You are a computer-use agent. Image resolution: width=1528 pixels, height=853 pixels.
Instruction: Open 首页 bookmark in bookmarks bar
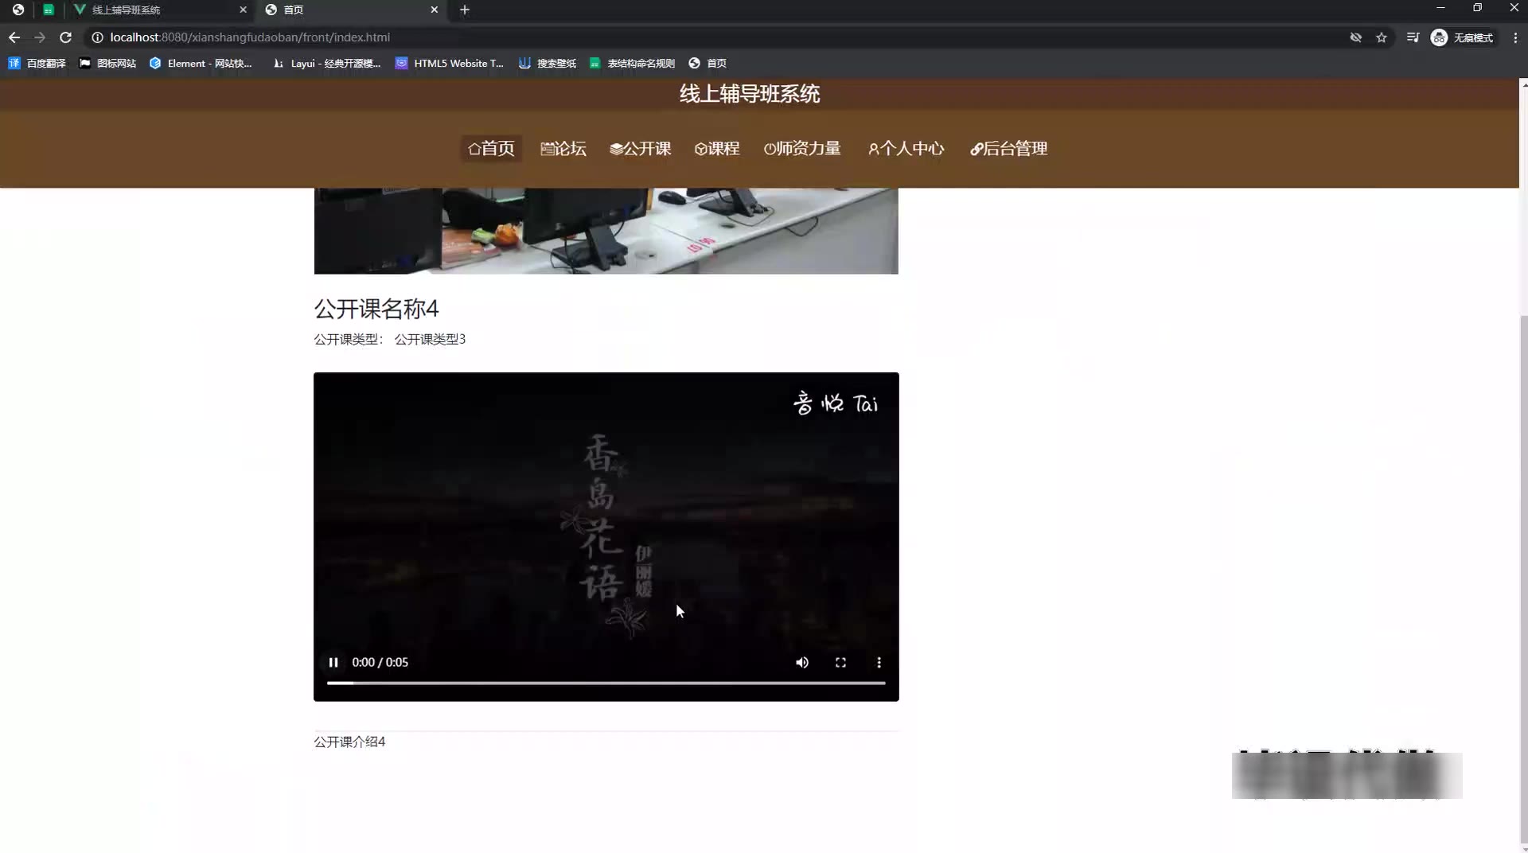(707, 64)
